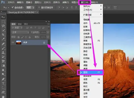Open the 类型 filter dropdown in Layers panel

17,28
